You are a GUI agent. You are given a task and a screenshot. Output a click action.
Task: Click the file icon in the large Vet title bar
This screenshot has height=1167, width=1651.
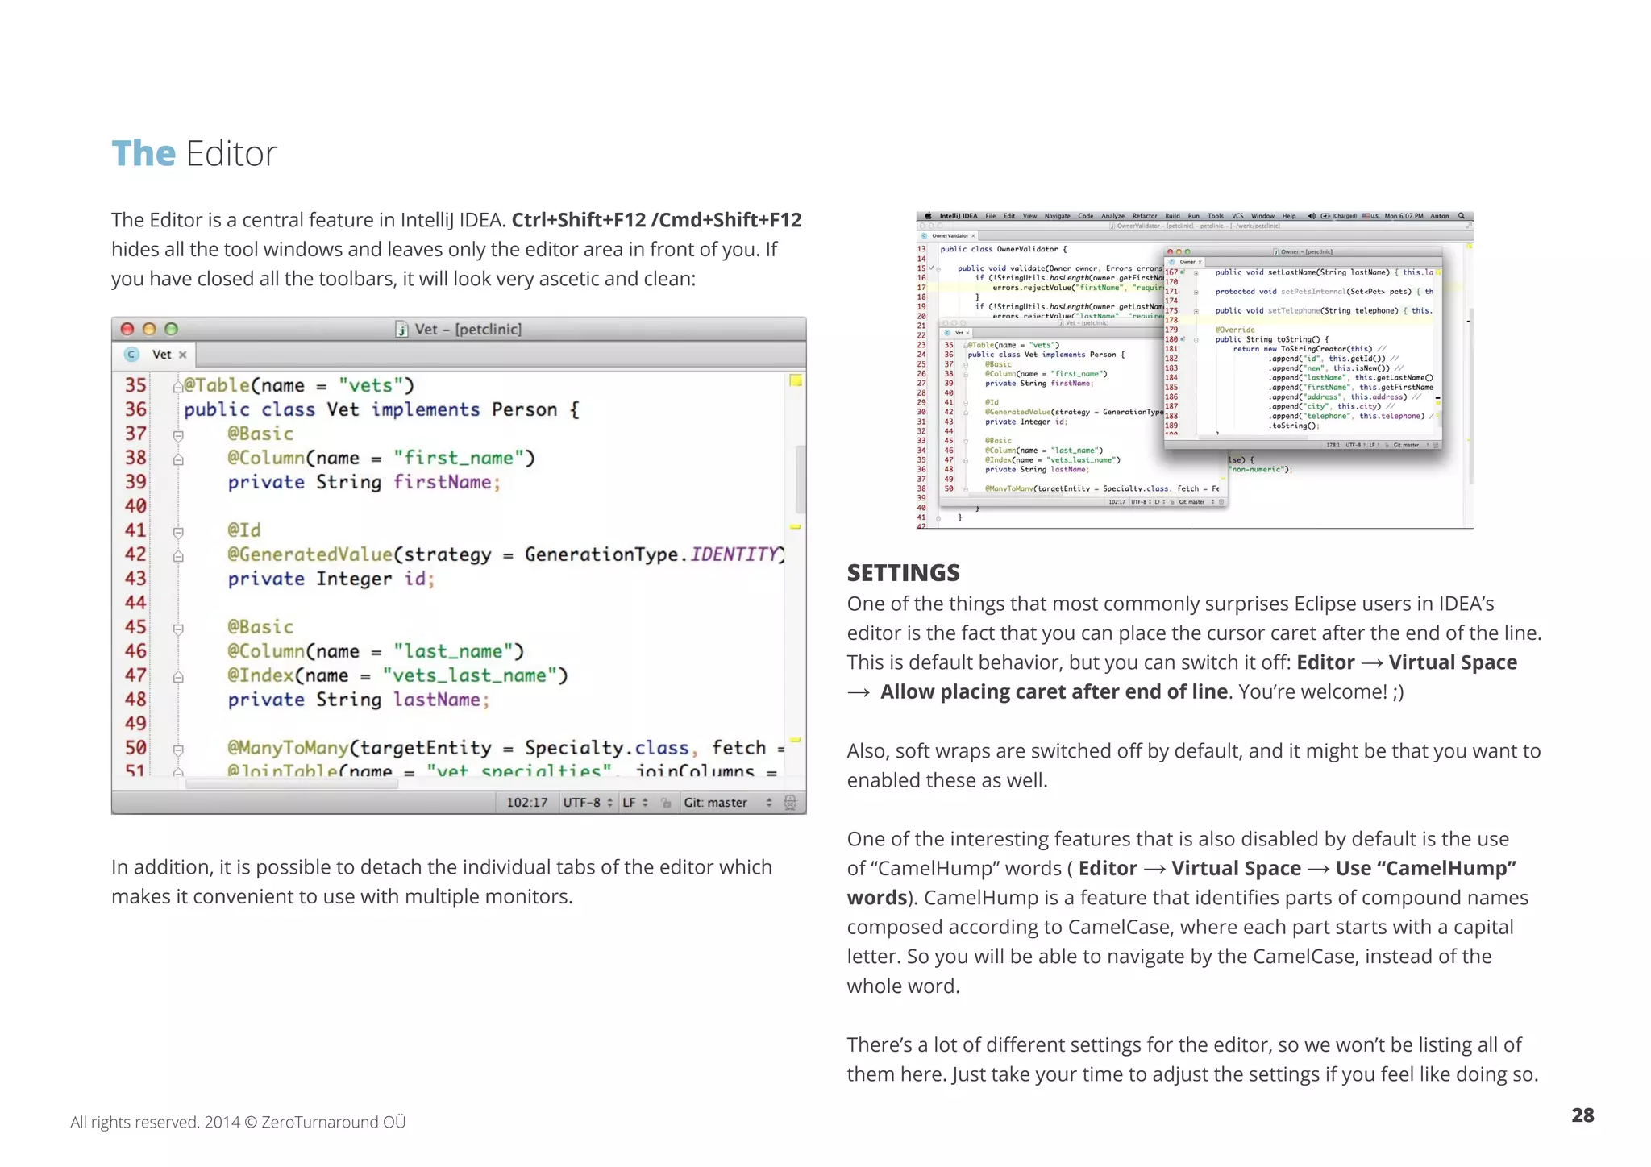coord(401,329)
